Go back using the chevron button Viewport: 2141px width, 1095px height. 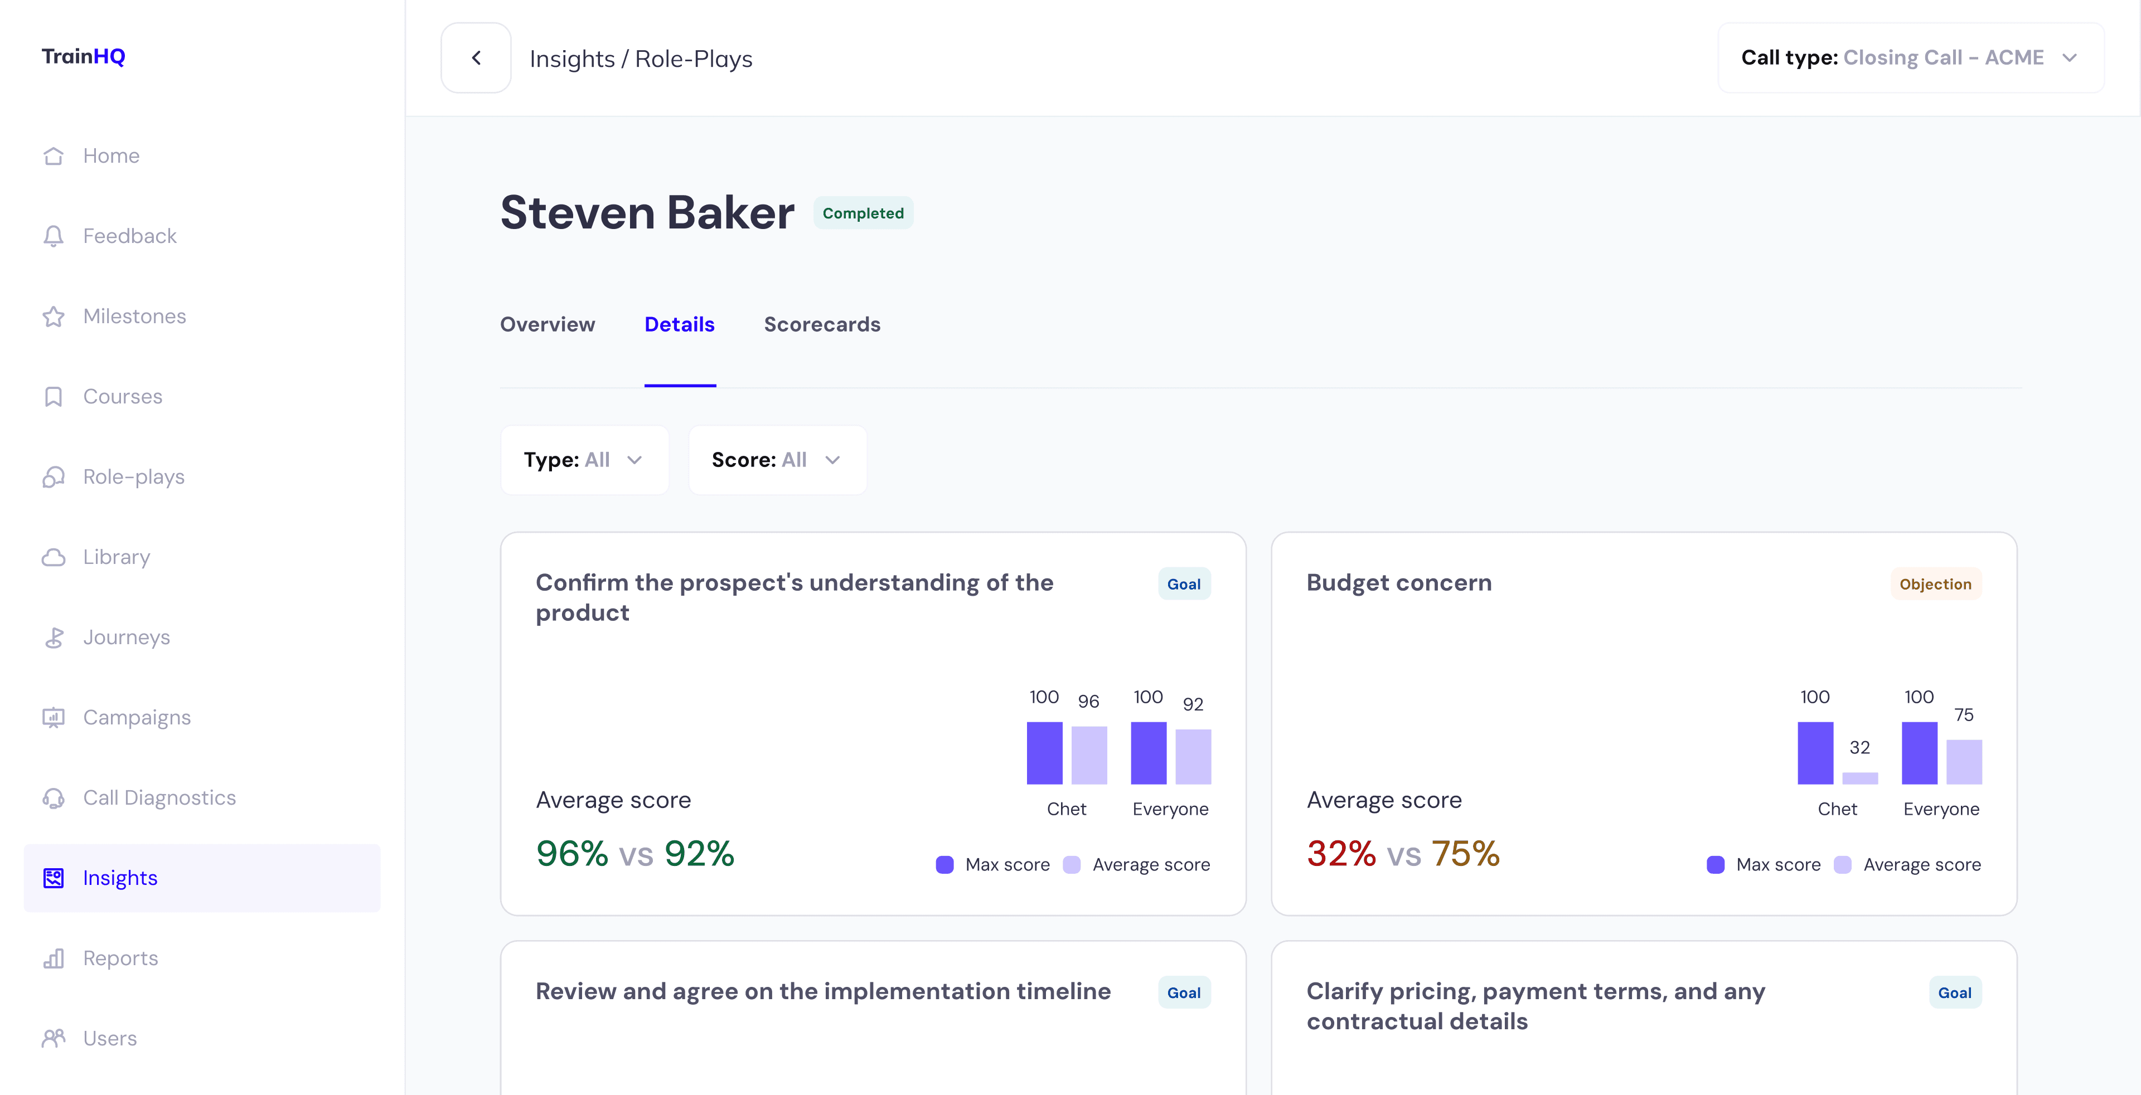point(476,58)
